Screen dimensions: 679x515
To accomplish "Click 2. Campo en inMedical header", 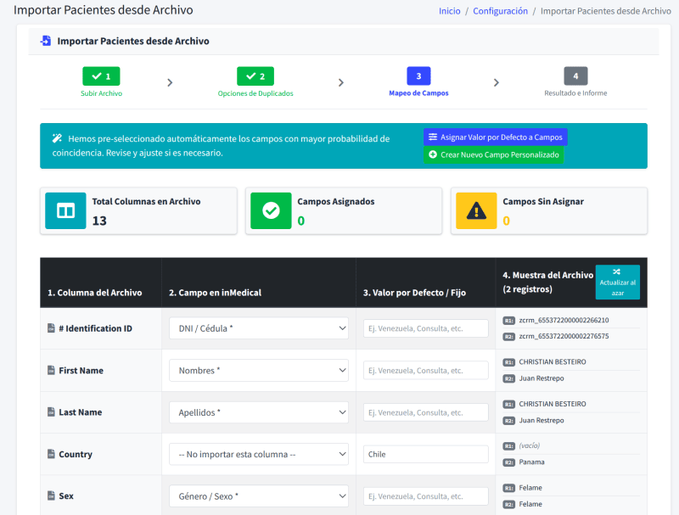I will (x=216, y=293).
